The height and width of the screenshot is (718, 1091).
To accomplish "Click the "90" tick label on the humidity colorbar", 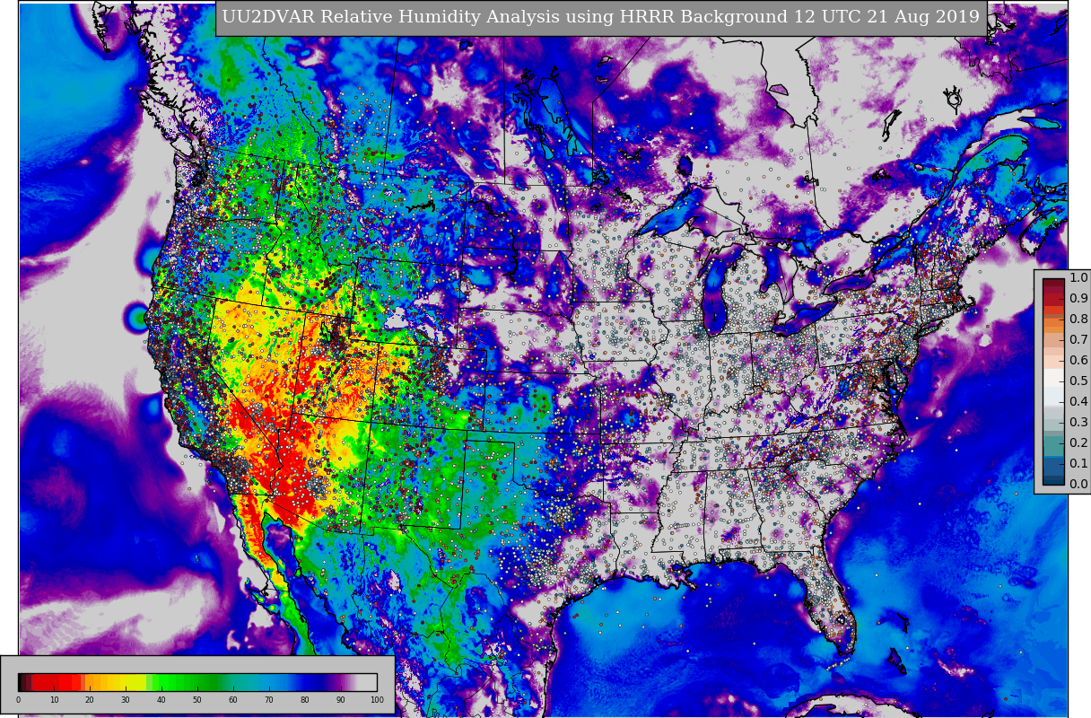I will [341, 700].
